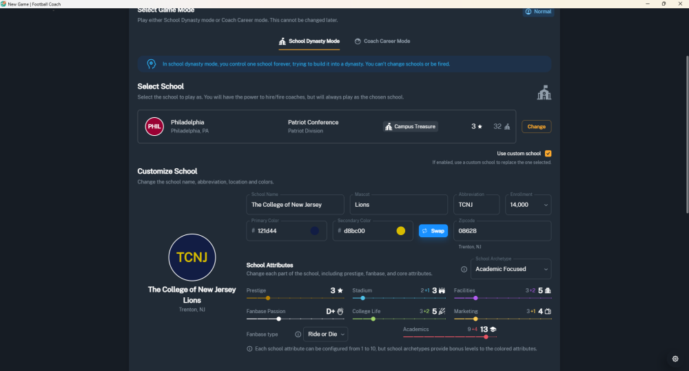Click the Fanbase type info icon
The image size is (689, 371).
298,334
